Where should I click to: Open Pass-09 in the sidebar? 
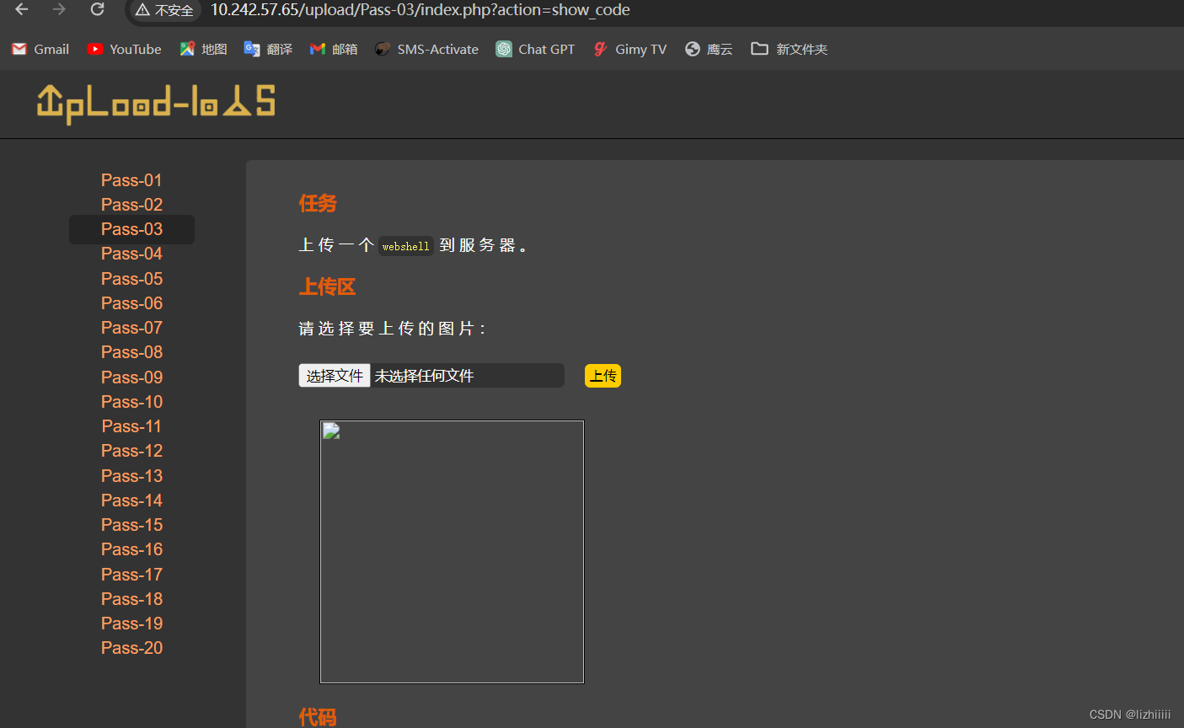click(131, 377)
